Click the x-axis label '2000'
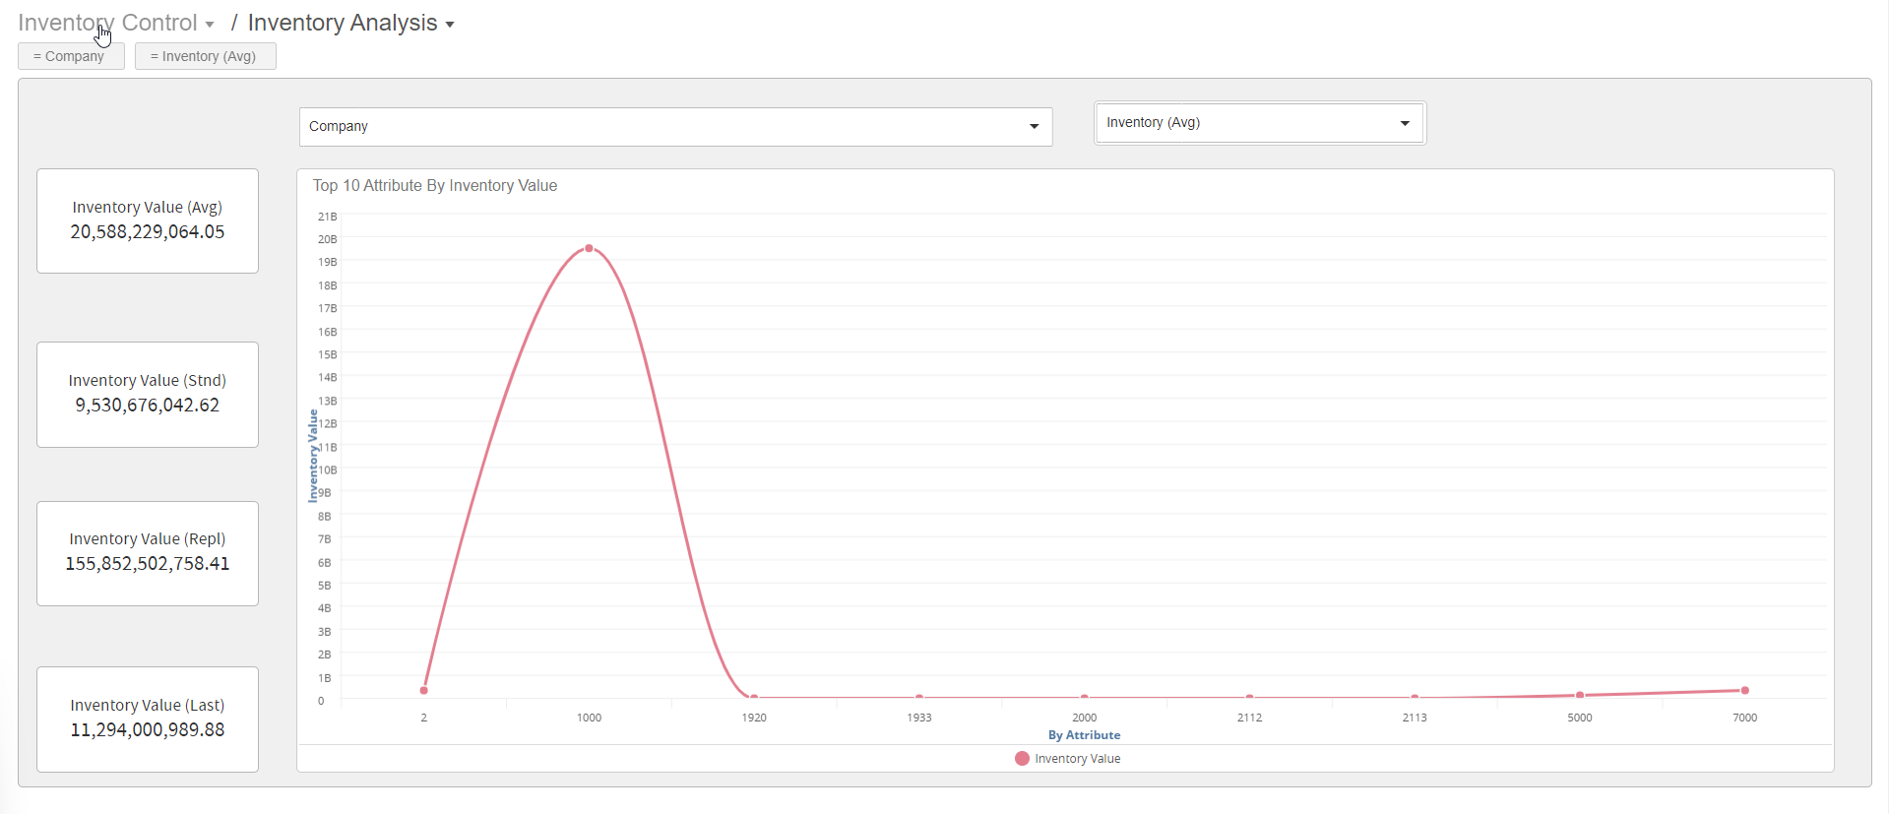 click(x=1084, y=718)
